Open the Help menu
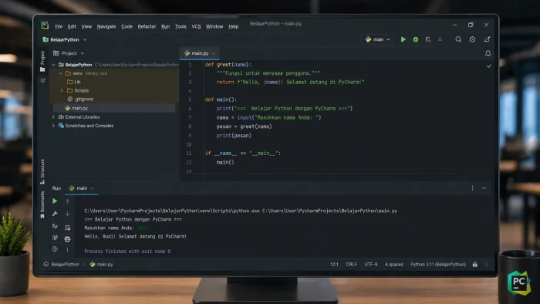 point(234,26)
